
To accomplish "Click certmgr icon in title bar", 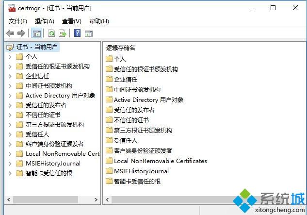I will pyautogui.click(x=12, y=8).
